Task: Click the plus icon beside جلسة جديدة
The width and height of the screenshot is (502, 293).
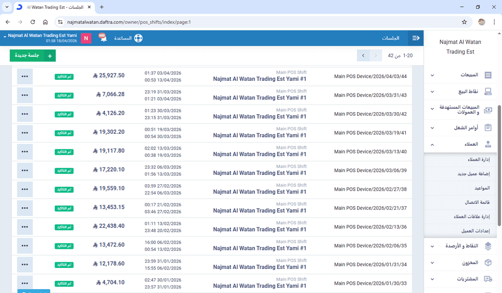Action: click(50, 56)
